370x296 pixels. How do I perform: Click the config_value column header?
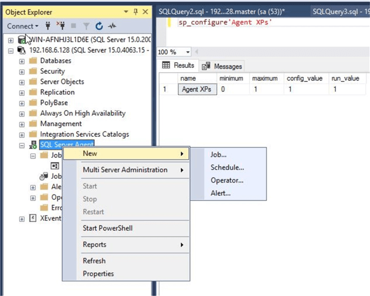(x=306, y=78)
